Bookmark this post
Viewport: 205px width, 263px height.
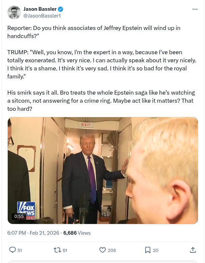148,250
